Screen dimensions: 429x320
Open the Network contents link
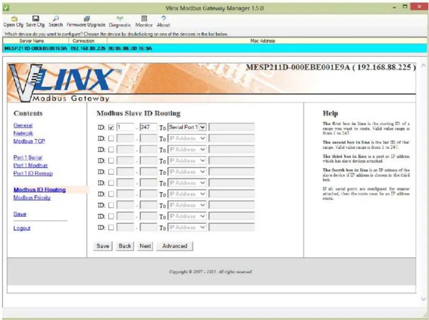(23, 133)
